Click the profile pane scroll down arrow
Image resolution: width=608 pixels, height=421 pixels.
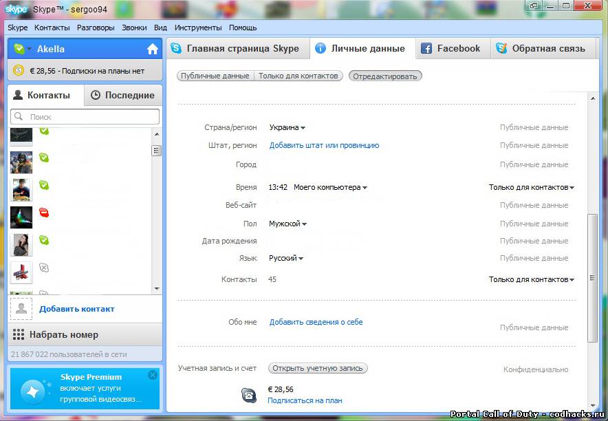(x=592, y=405)
